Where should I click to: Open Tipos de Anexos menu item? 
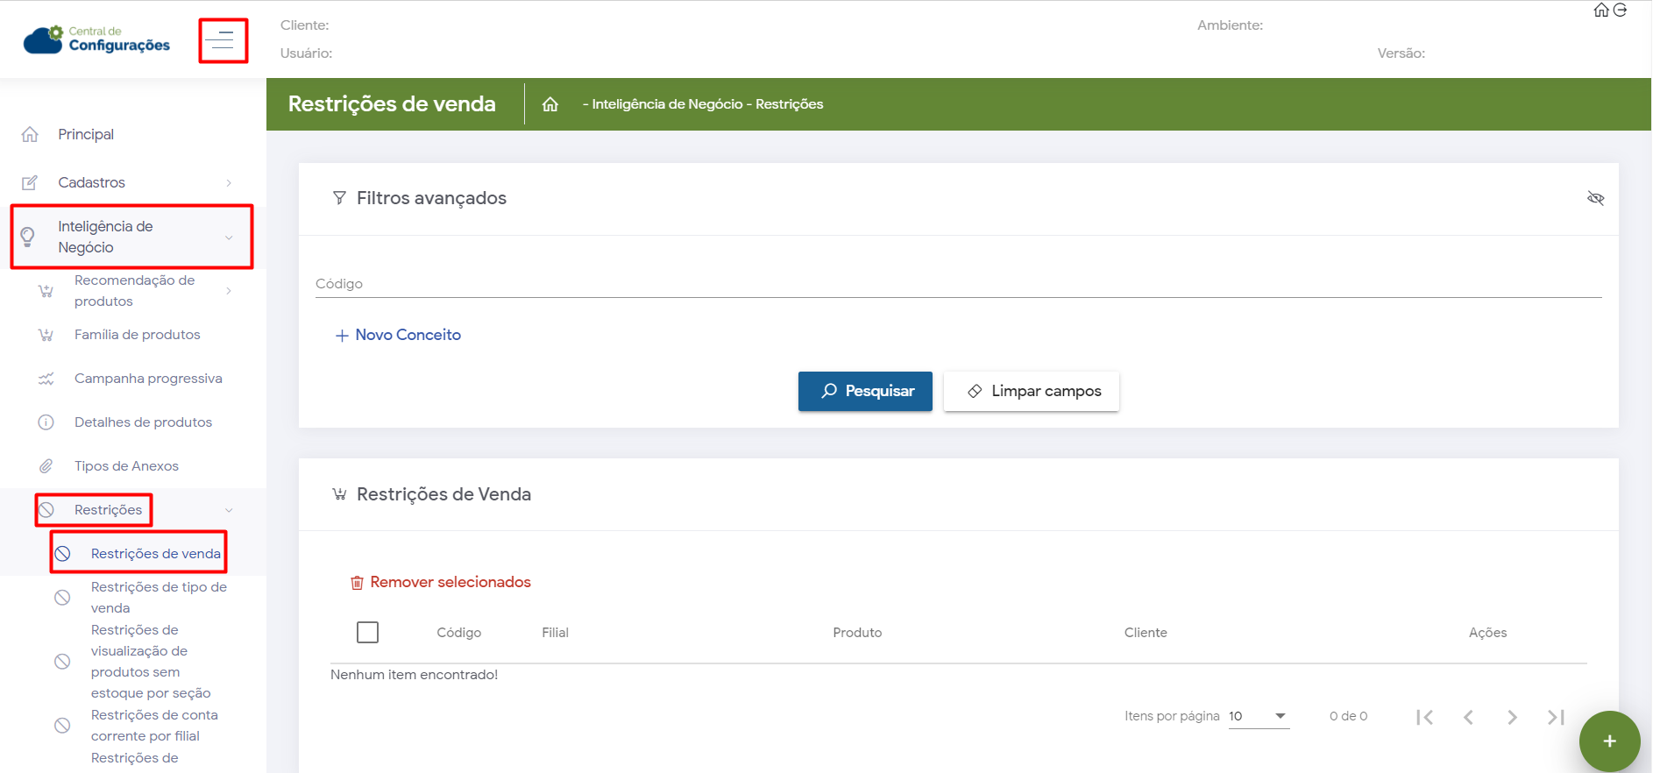pyautogui.click(x=126, y=466)
